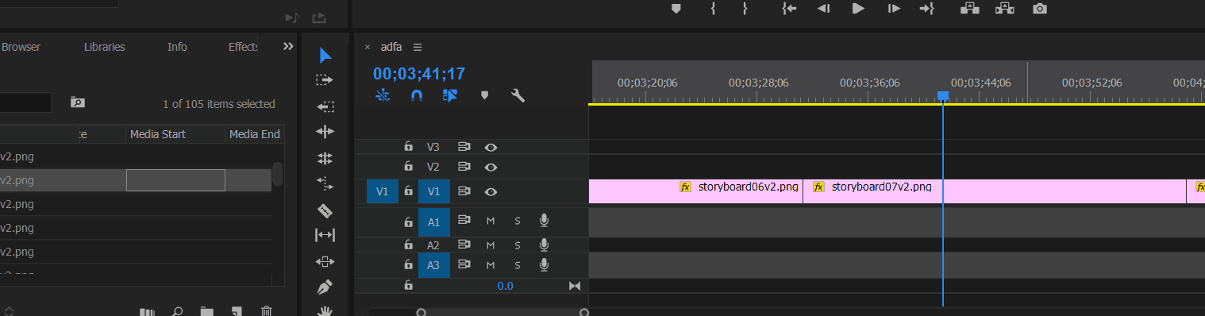Select the Razor tool
The height and width of the screenshot is (316, 1205).
(325, 210)
